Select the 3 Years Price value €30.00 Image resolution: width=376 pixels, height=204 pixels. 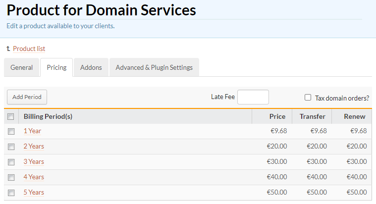point(277,161)
